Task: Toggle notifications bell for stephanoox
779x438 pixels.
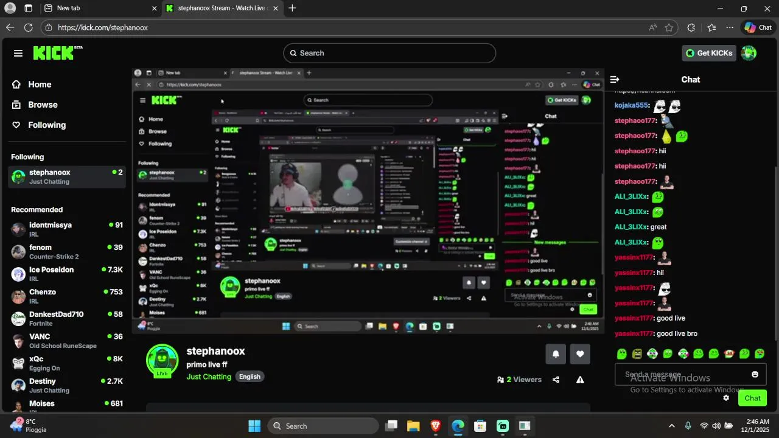Action: coord(556,354)
